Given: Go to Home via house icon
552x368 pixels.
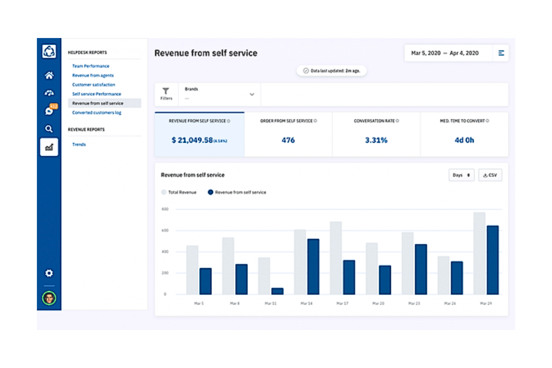Looking at the screenshot, I should (x=49, y=75).
